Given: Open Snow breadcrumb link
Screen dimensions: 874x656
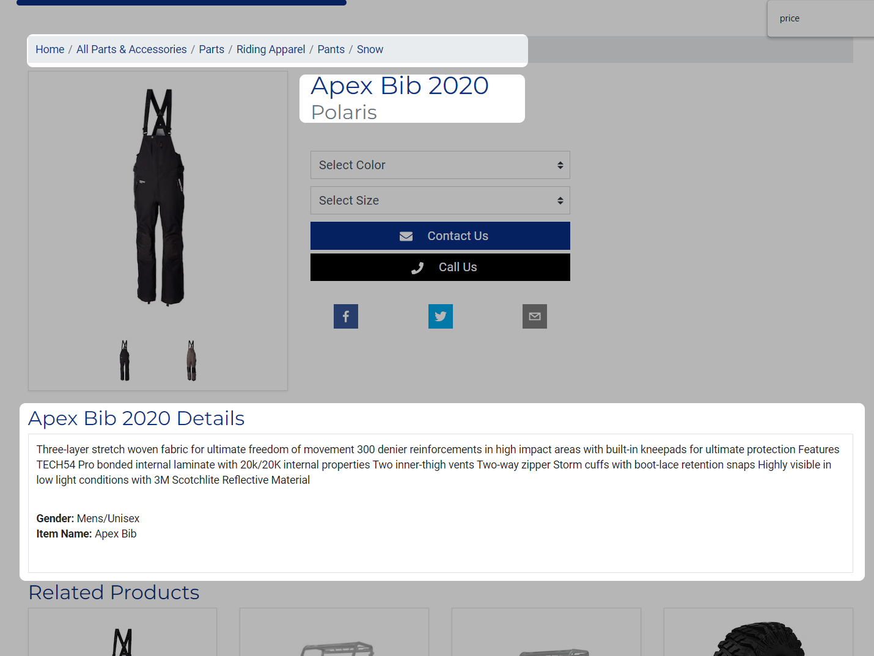Looking at the screenshot, I should (x=370, y=49).
